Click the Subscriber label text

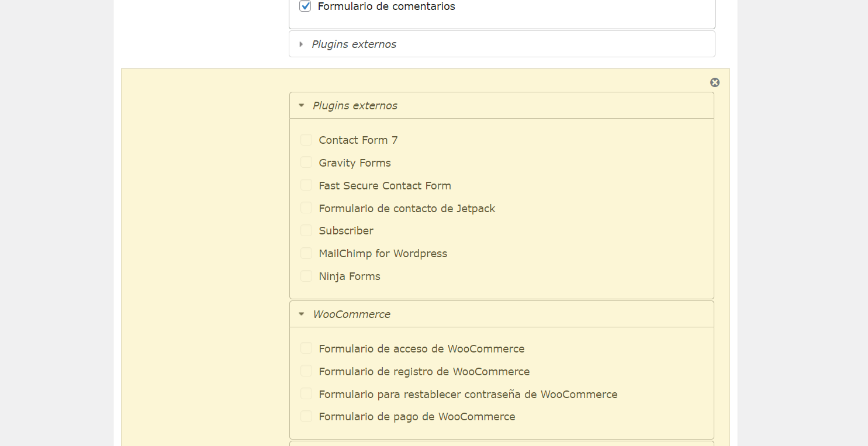coord(346,231)
